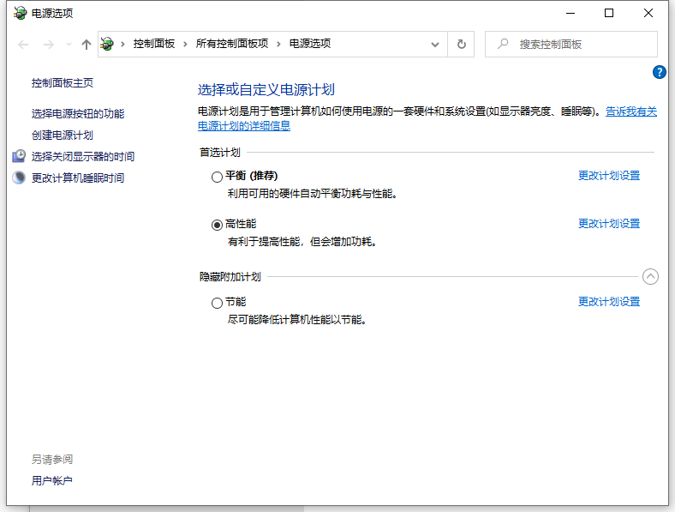
Task: Select the 平衡 (推荐) power plan
Action: pos(217,177)
